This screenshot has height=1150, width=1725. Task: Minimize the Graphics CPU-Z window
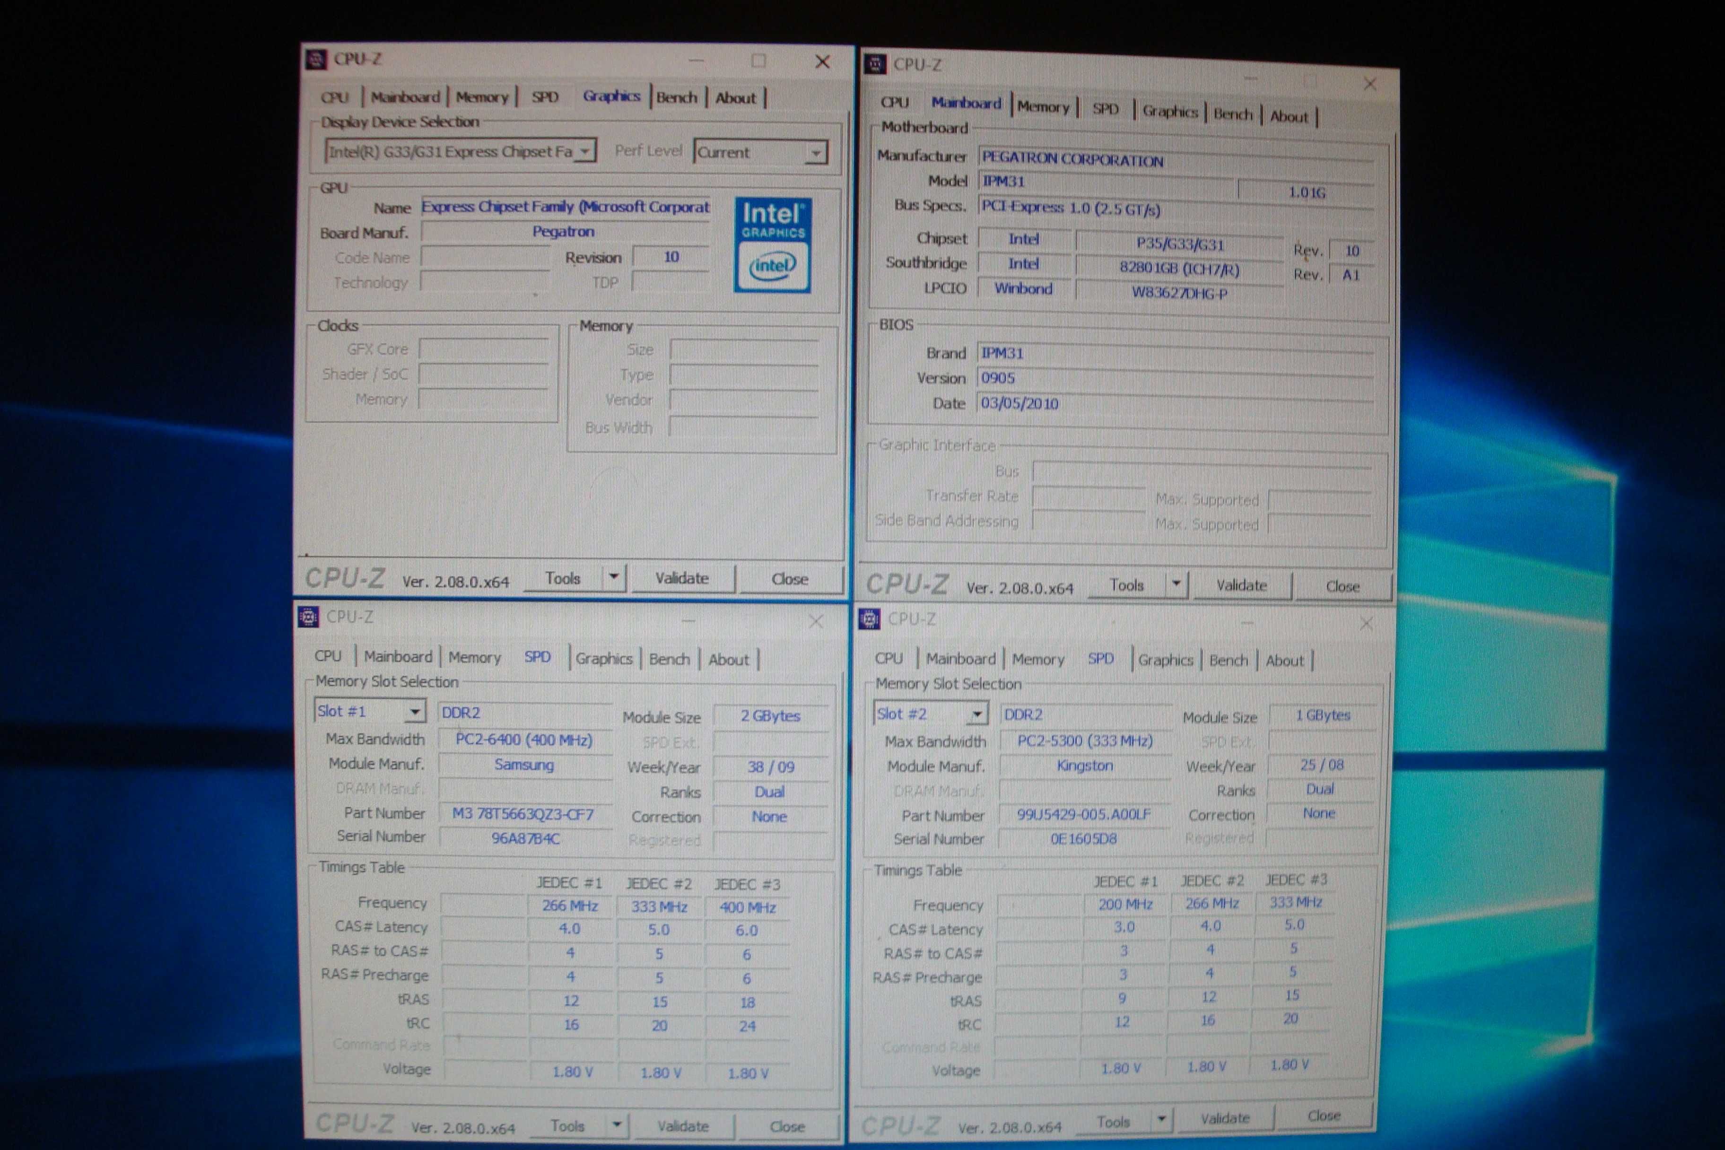(696, 61)
